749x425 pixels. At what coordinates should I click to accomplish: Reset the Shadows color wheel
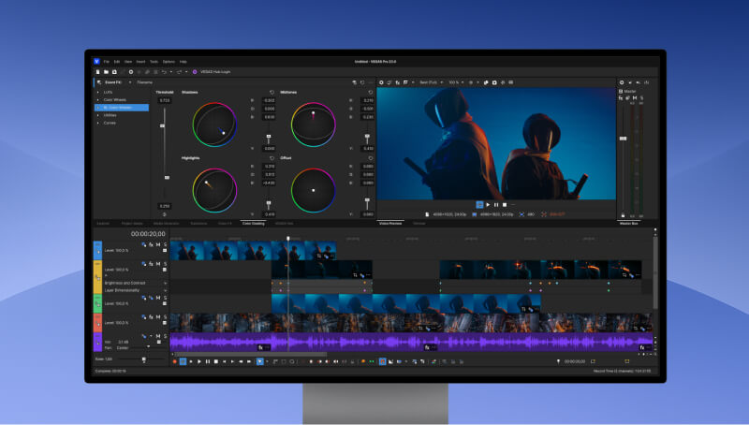(x=272, y=92)
